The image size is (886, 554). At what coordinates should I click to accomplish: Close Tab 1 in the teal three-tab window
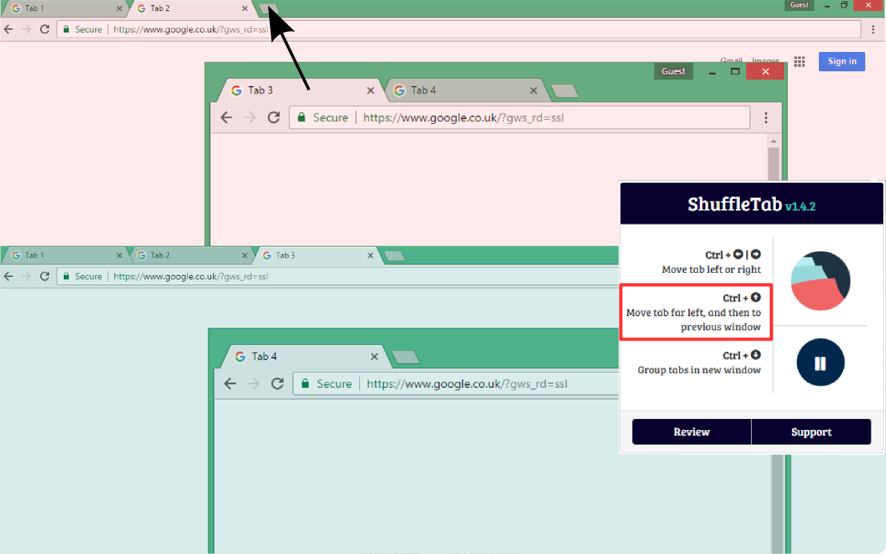pyautogui.click(x=119, y=256)
